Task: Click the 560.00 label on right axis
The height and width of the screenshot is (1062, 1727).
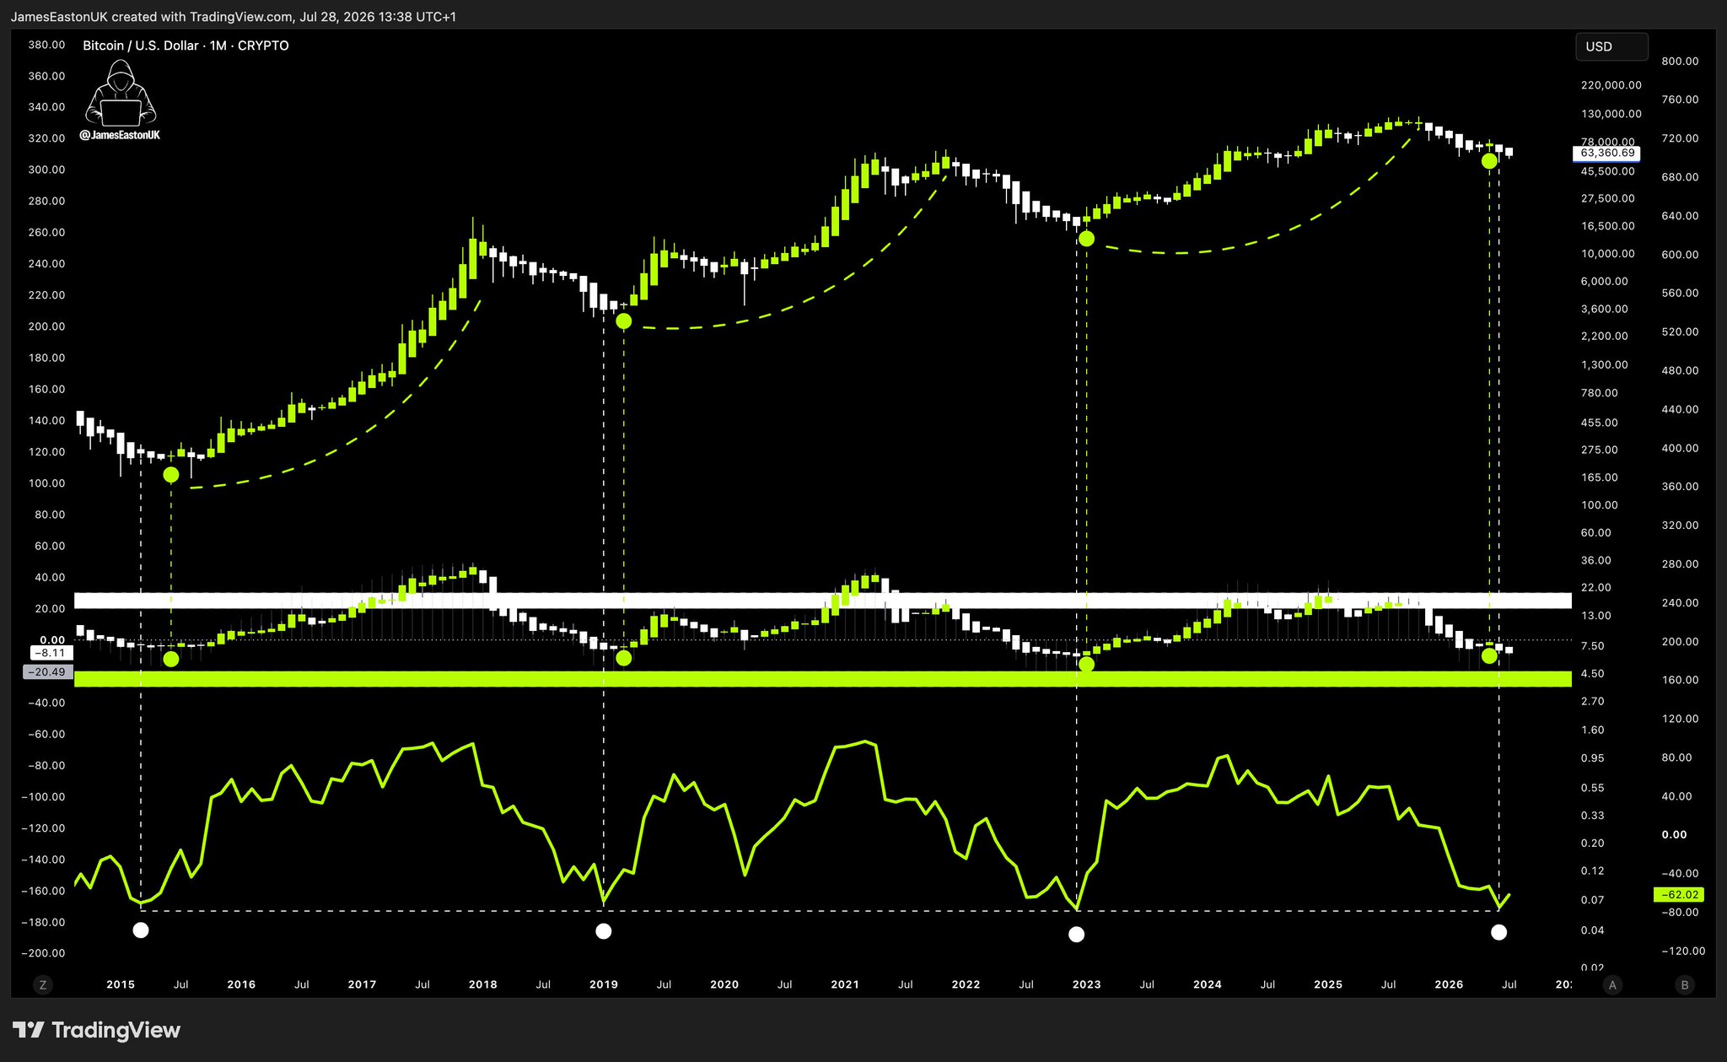Action: click(1680, 294)
